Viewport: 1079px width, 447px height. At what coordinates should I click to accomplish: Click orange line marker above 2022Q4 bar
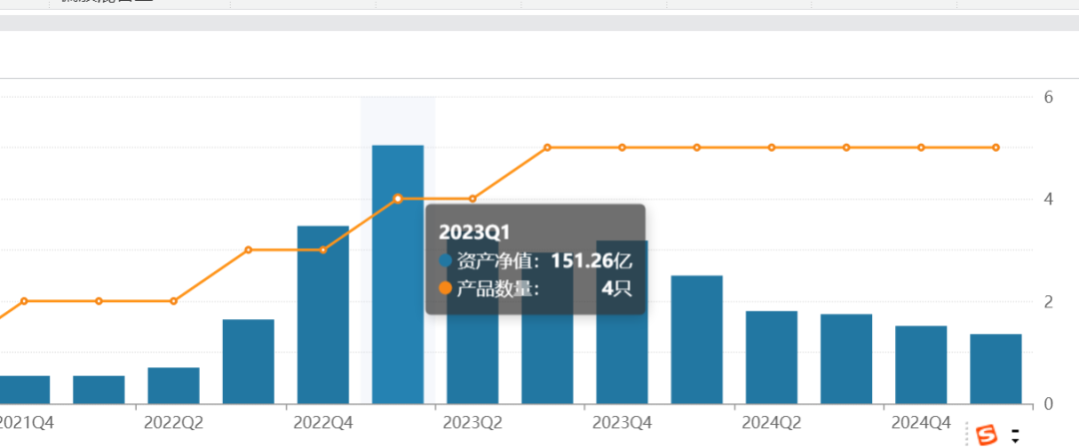[x=323, y=249]
